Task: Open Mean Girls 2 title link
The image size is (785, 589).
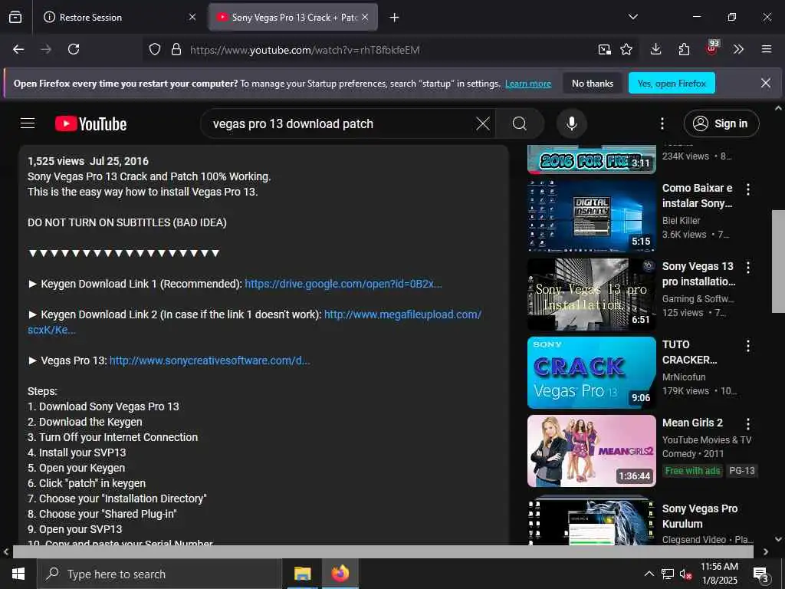Action: (692, 423)
